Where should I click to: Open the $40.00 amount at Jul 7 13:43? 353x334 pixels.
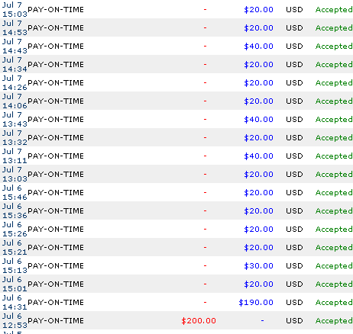(x=258, y=119)
